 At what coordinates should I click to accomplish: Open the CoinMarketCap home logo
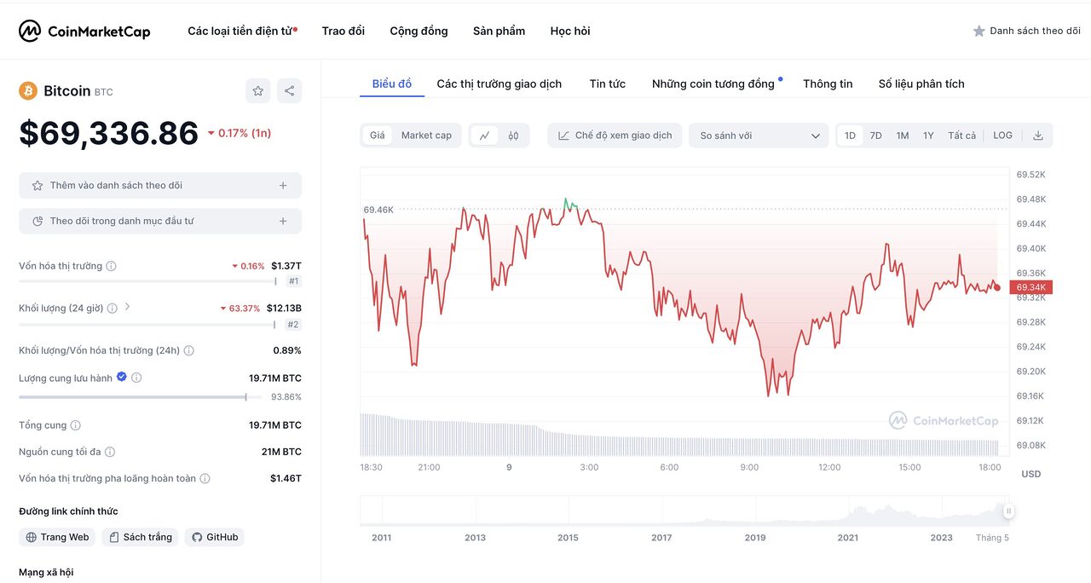pyautogui.click(x=84, y=32)
